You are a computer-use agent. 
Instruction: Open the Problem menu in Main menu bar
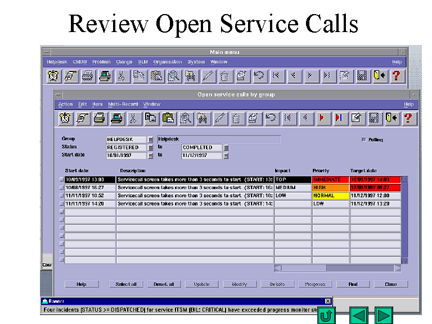coord(101,62)
